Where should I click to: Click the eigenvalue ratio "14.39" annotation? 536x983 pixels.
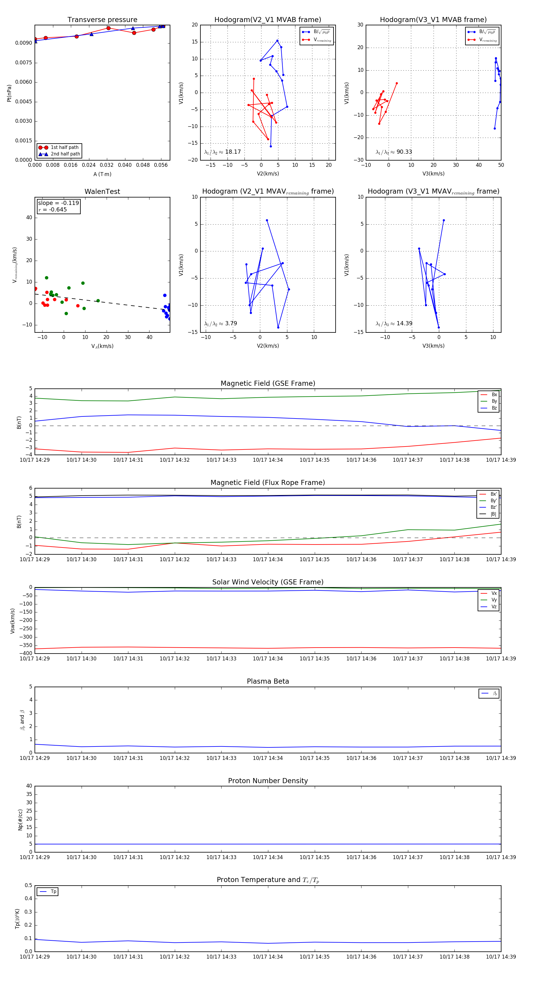pyautogui.click(x=394, y=323)
